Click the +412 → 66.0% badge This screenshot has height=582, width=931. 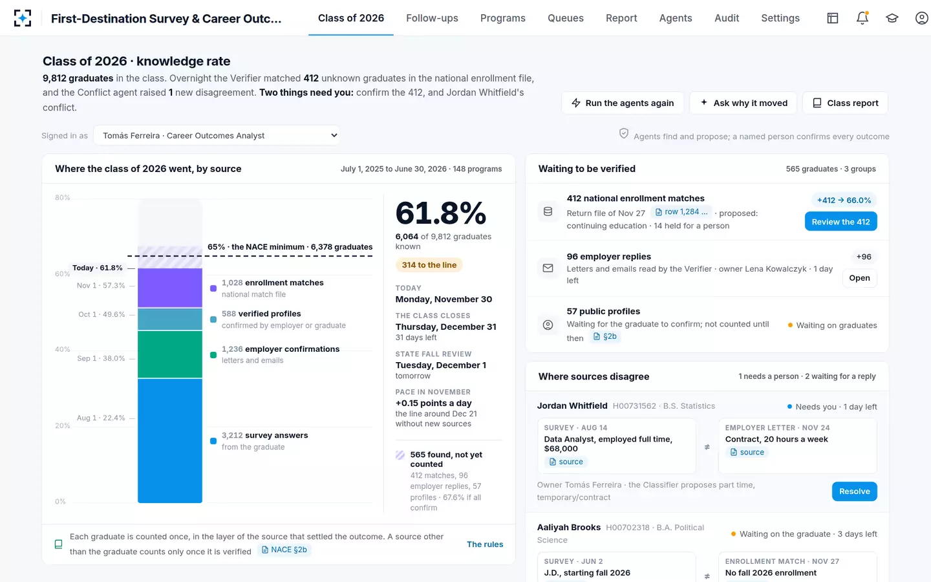coord(844,200)
